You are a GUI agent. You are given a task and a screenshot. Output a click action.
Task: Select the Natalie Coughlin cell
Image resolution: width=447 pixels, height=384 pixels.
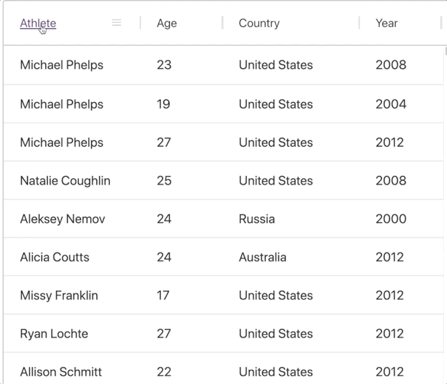[x=65, y=181]
